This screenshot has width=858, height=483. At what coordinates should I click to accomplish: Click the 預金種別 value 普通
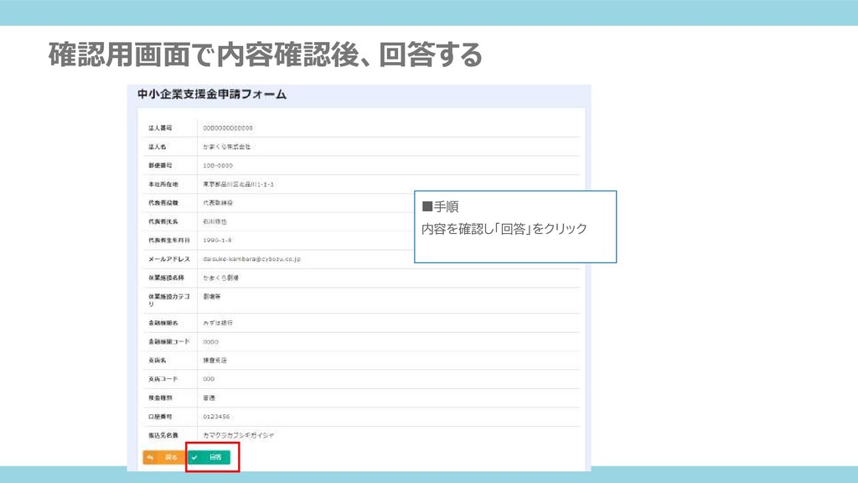[209, 398]
